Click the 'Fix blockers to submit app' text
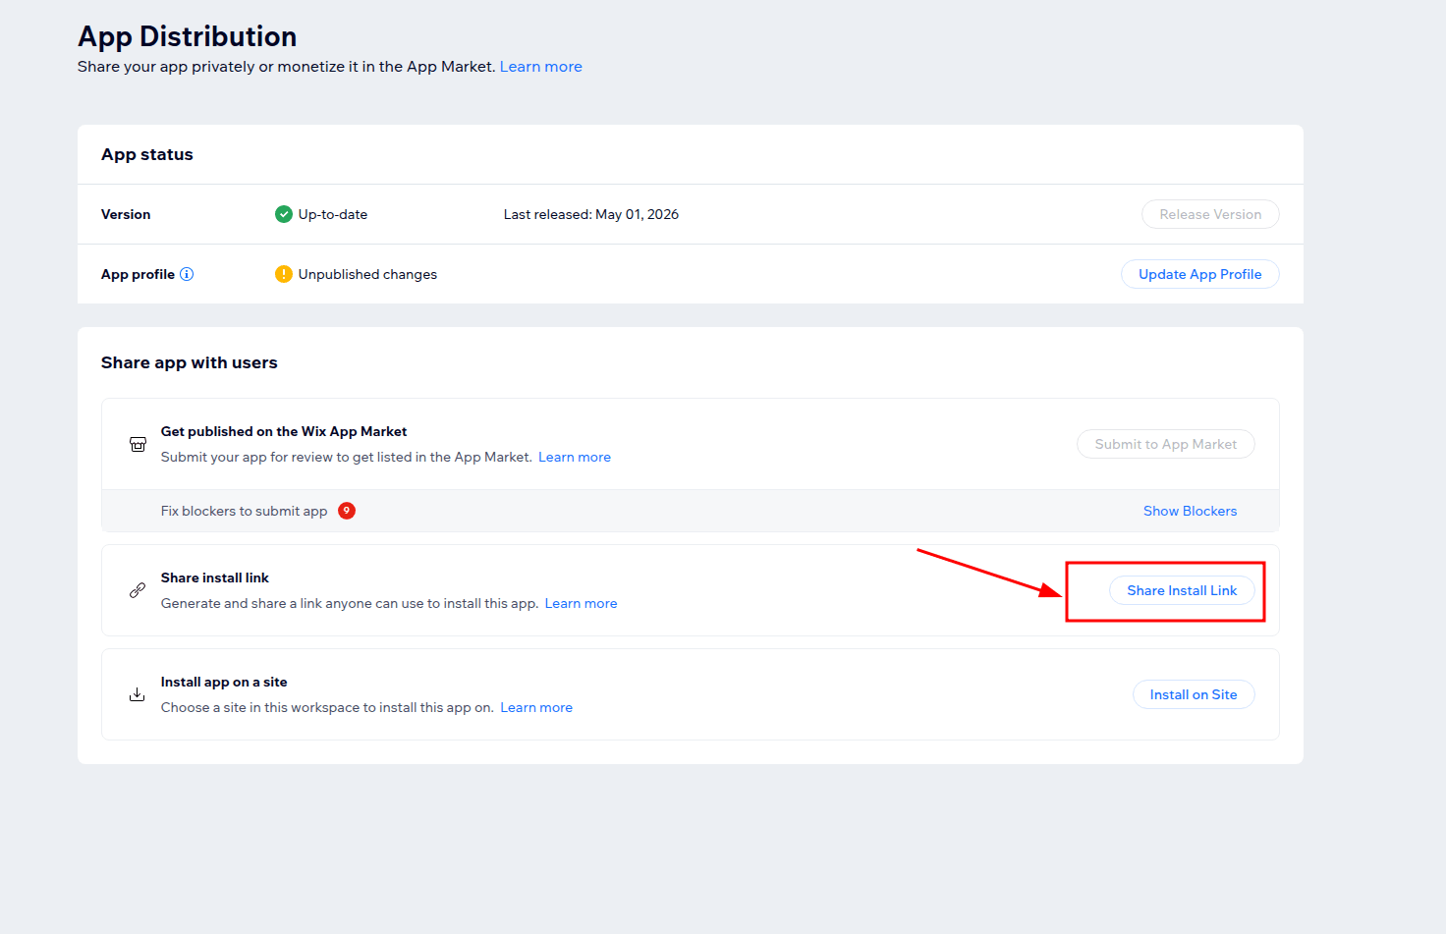Screen dimensions: 1446x934 [x=245, y=511]
